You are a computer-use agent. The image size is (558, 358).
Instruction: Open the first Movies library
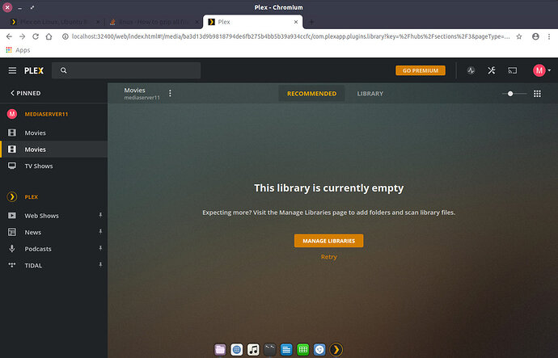coord(35,133)
